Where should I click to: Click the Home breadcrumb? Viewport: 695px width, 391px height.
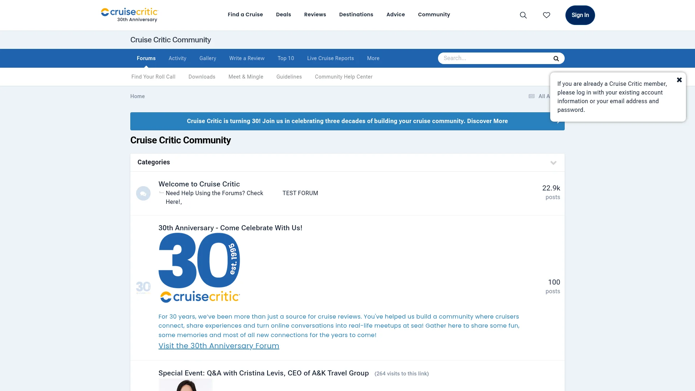point(138,96)
